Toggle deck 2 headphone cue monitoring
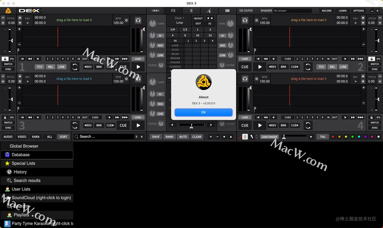 [x=245, y=20]
